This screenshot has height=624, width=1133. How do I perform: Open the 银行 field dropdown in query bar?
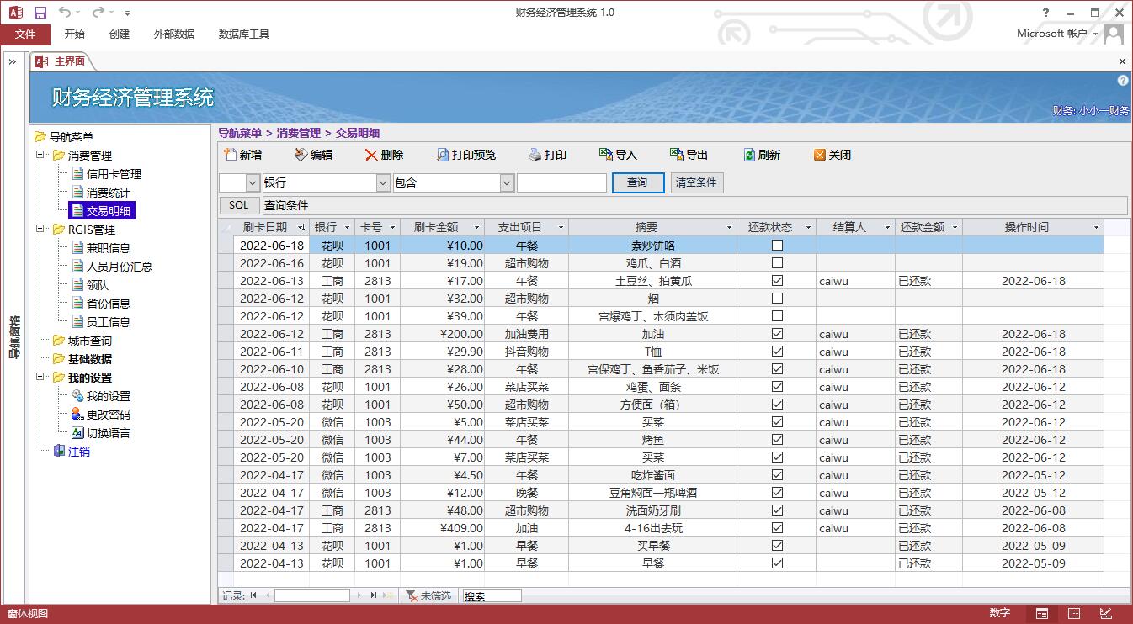[x=383, y=182]
